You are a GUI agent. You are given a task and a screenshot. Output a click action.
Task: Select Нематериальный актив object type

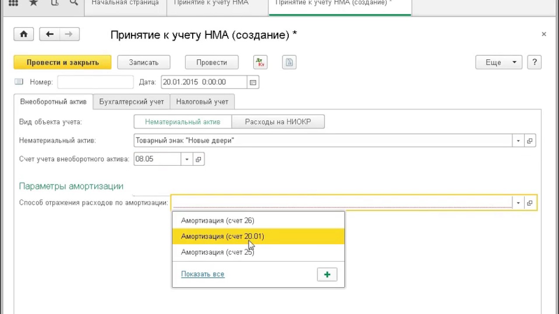(183, 122)
